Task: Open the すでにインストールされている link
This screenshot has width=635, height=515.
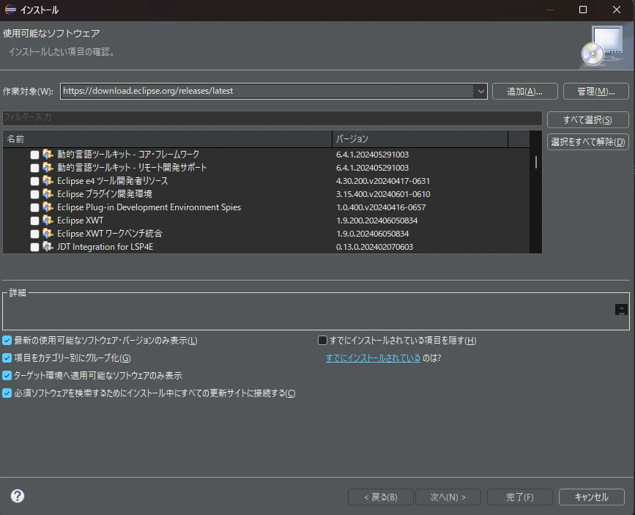Action: coord(373,357)
